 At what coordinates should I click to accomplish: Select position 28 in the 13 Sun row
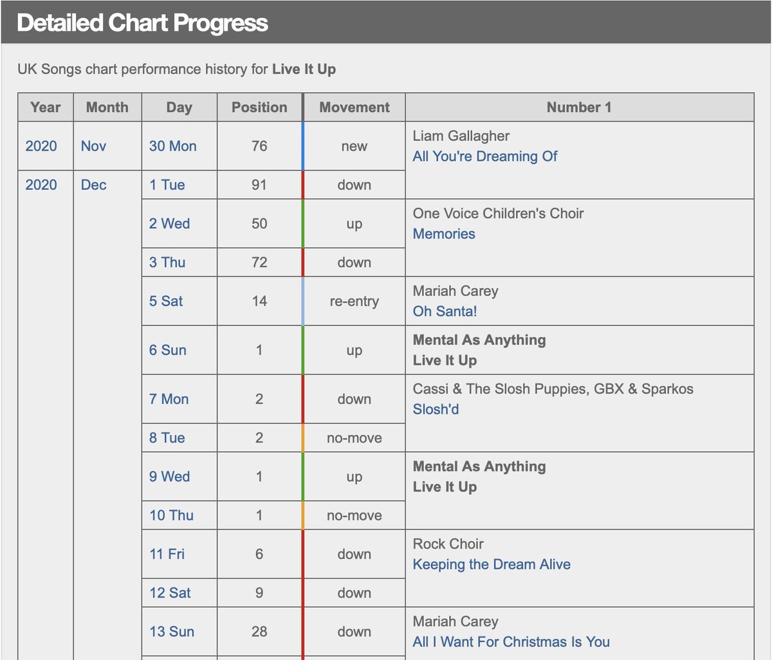click(x=259, y=632)
